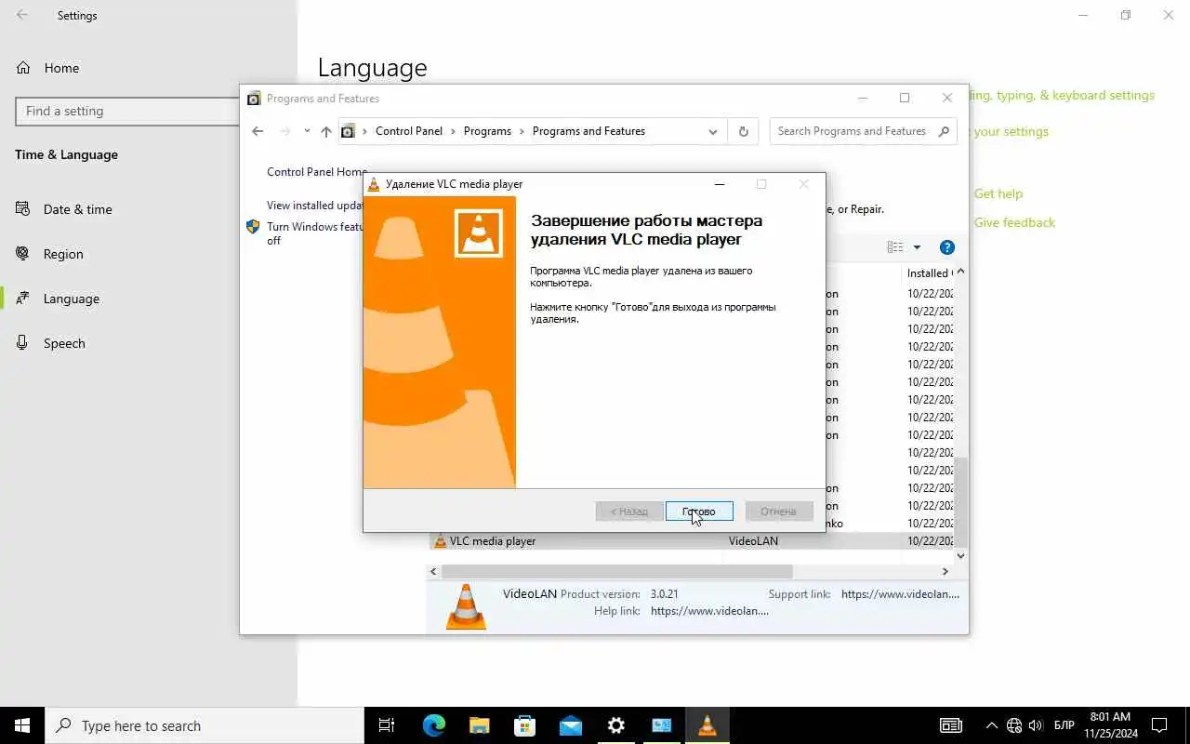The image size is (1190, 744).
Task: Open the Get help link in Settings
Action: click(998, 193)
